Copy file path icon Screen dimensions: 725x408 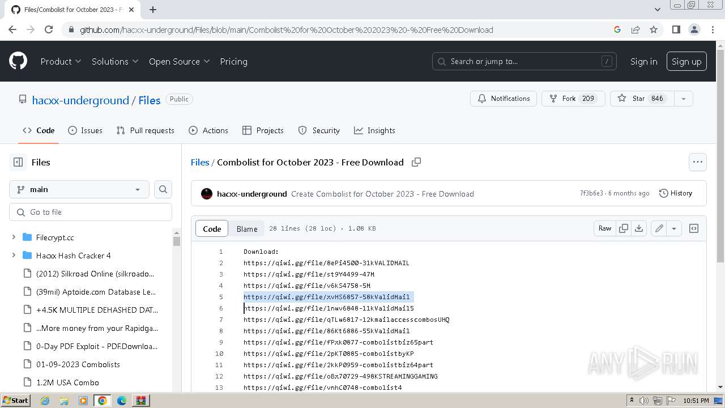(416, 162)
